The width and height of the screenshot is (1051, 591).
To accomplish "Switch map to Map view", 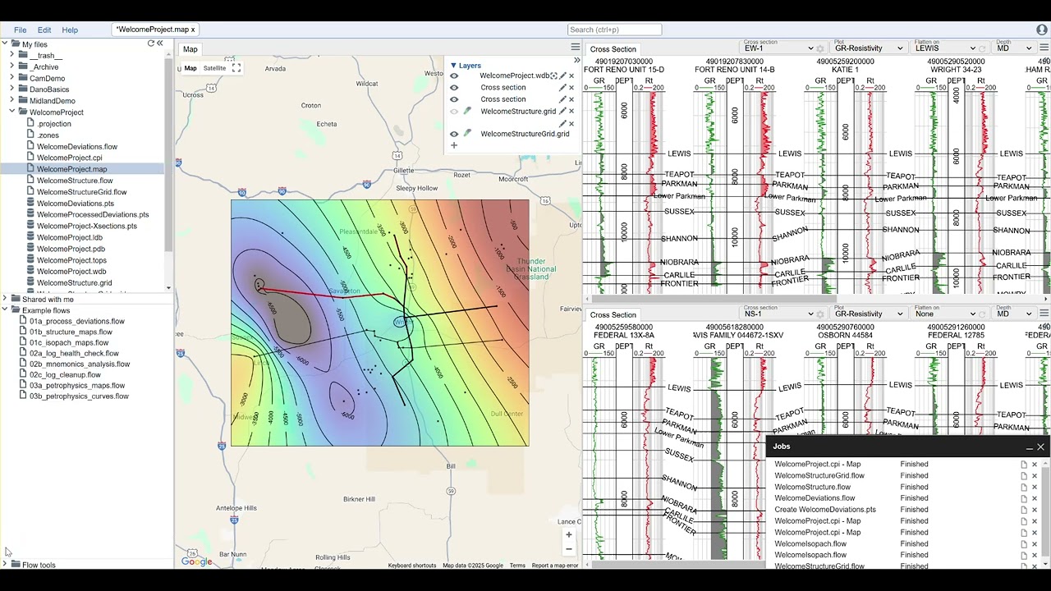I will coord(190,68).
